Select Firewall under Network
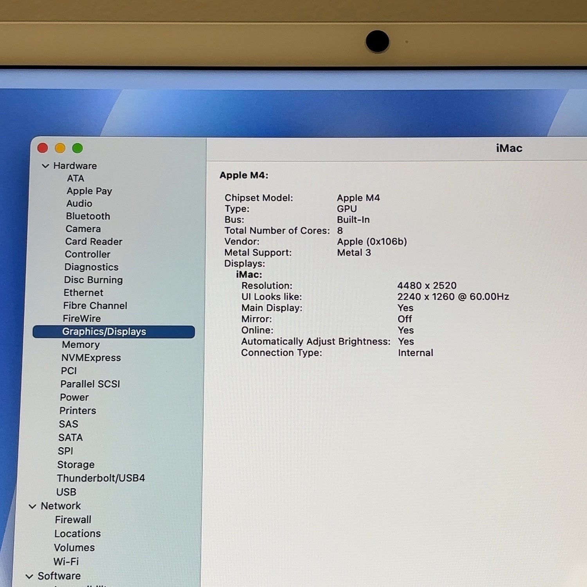The width and height of the screenshot is (587, 587). tap(73, 520)
